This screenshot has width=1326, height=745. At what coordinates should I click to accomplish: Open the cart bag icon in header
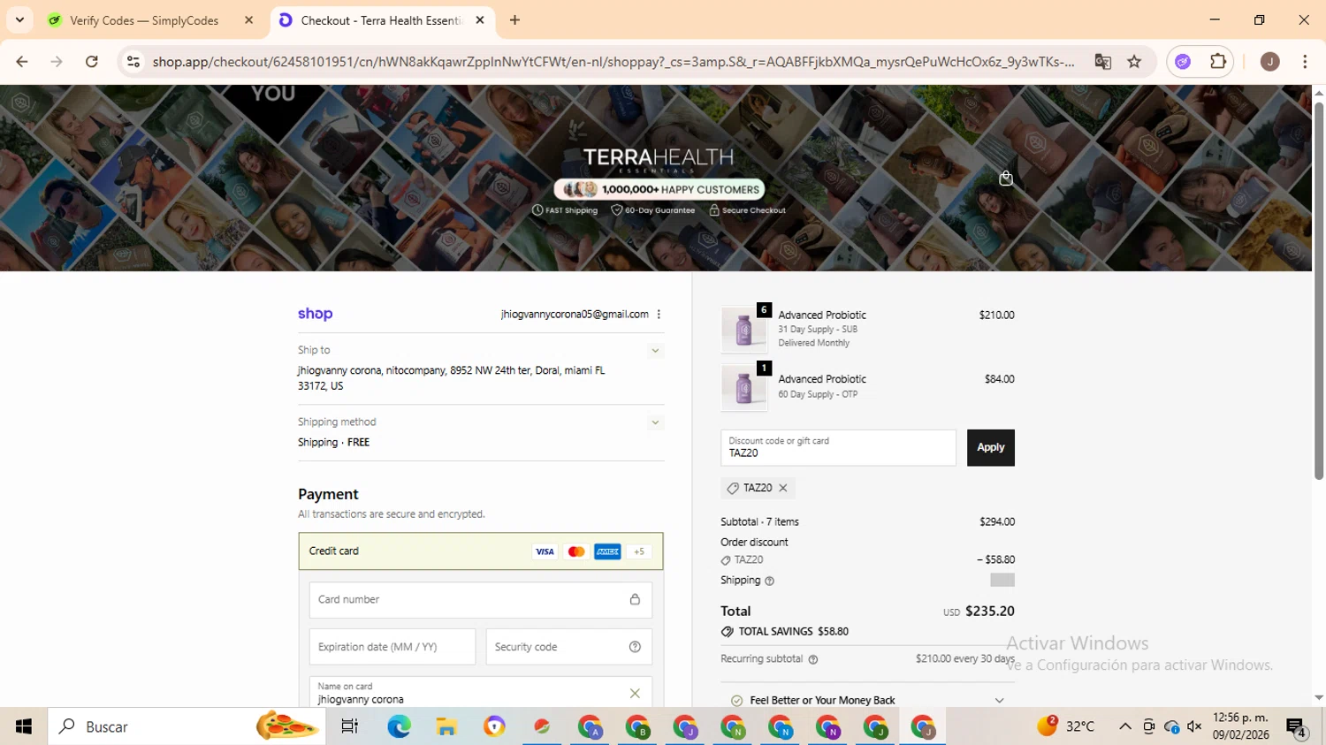1005,179
